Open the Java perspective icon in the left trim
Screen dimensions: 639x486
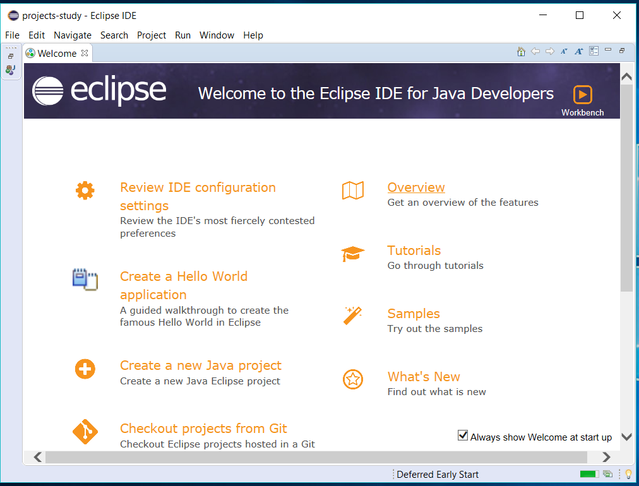click(11, 70)
